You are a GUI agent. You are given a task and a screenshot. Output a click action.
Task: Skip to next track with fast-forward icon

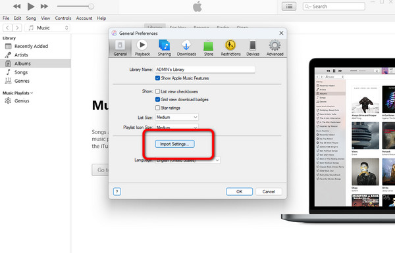click(x=44, y=7)
